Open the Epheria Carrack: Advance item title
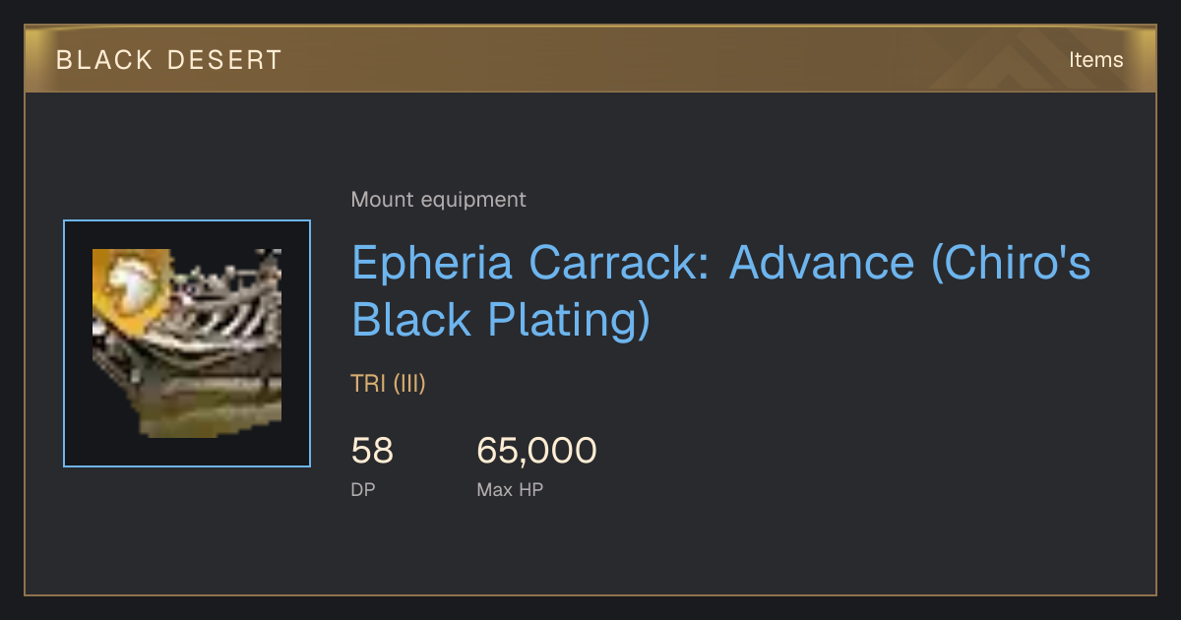1181x620 pixels. tap(721, 292)
